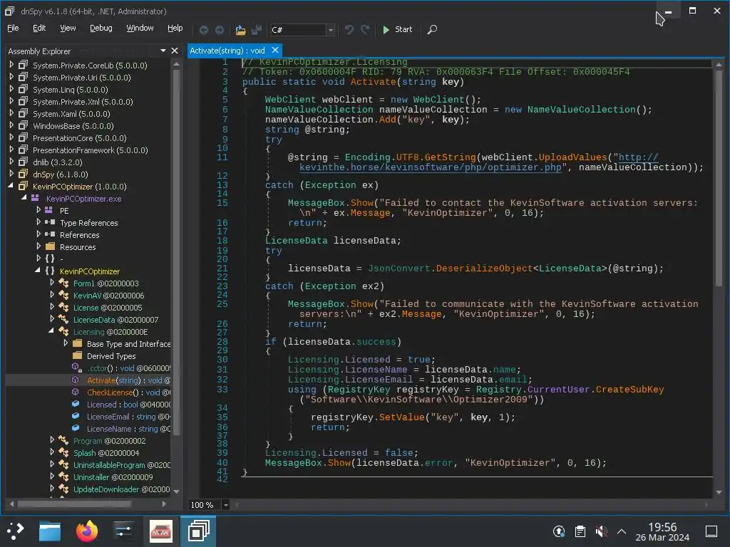Viewport: 730px width, 547px height.
Task: Select the Activate(string) method in tree
Action: click(128, 380)
